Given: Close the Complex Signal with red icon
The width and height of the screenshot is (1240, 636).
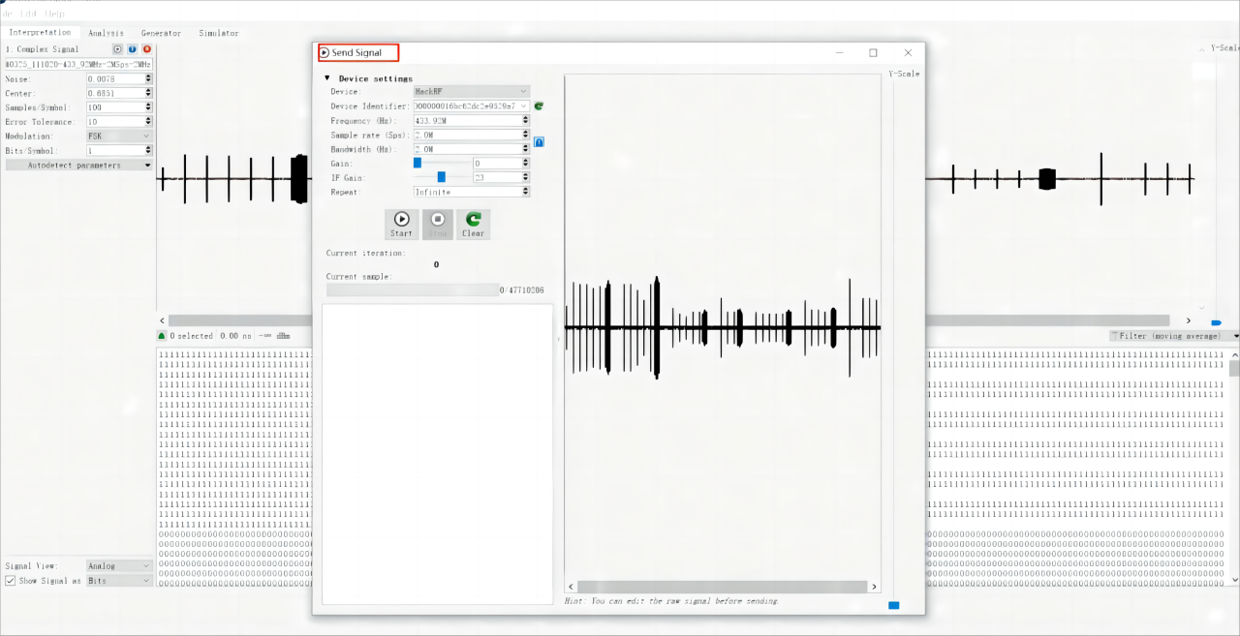Looking at the screenshot, I should [x=147, y=48].
